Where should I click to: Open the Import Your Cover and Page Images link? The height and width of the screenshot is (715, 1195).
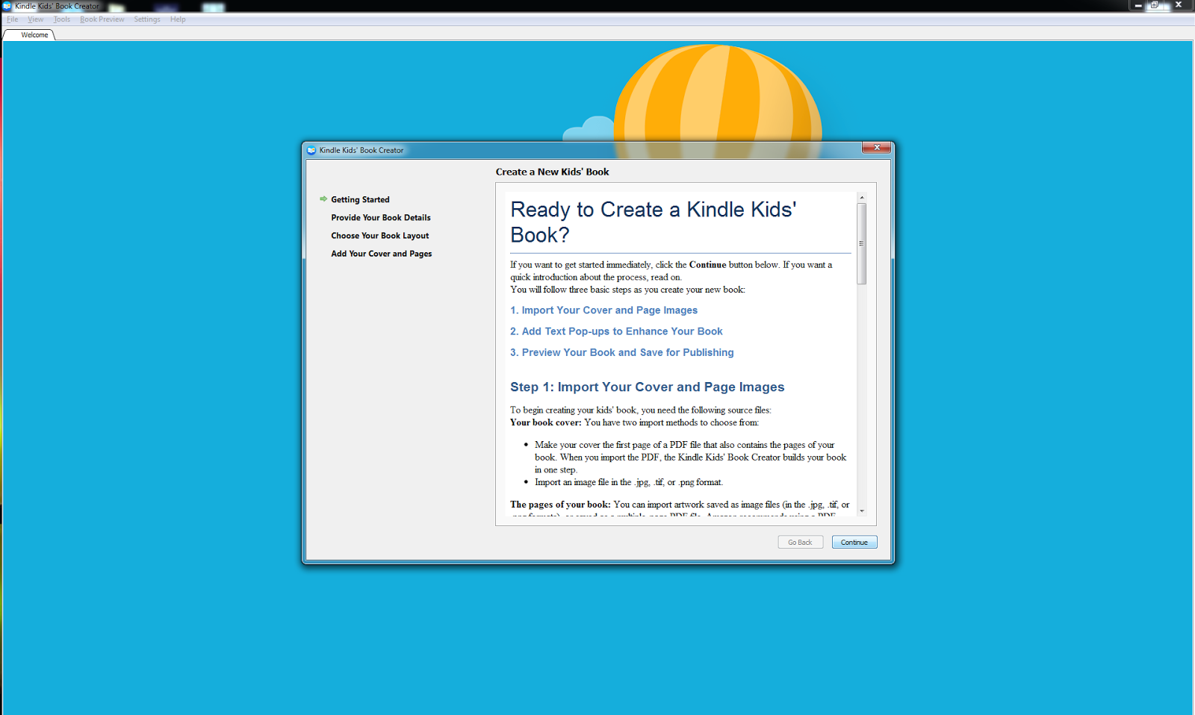click(x=603, y=310)
